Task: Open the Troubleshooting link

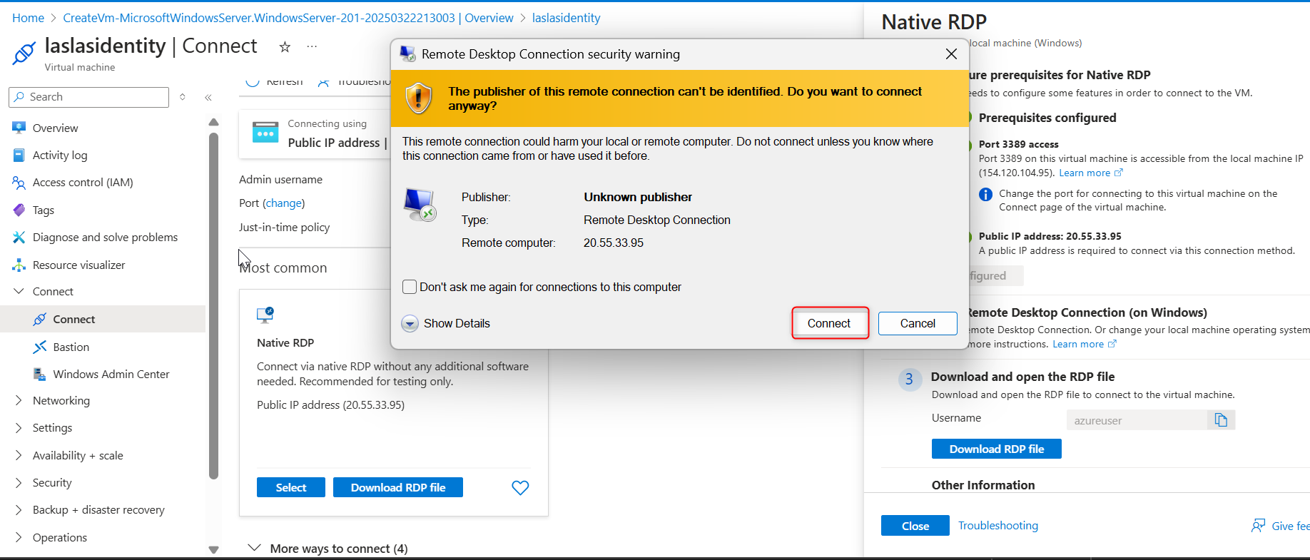Action: coord(998,526)
